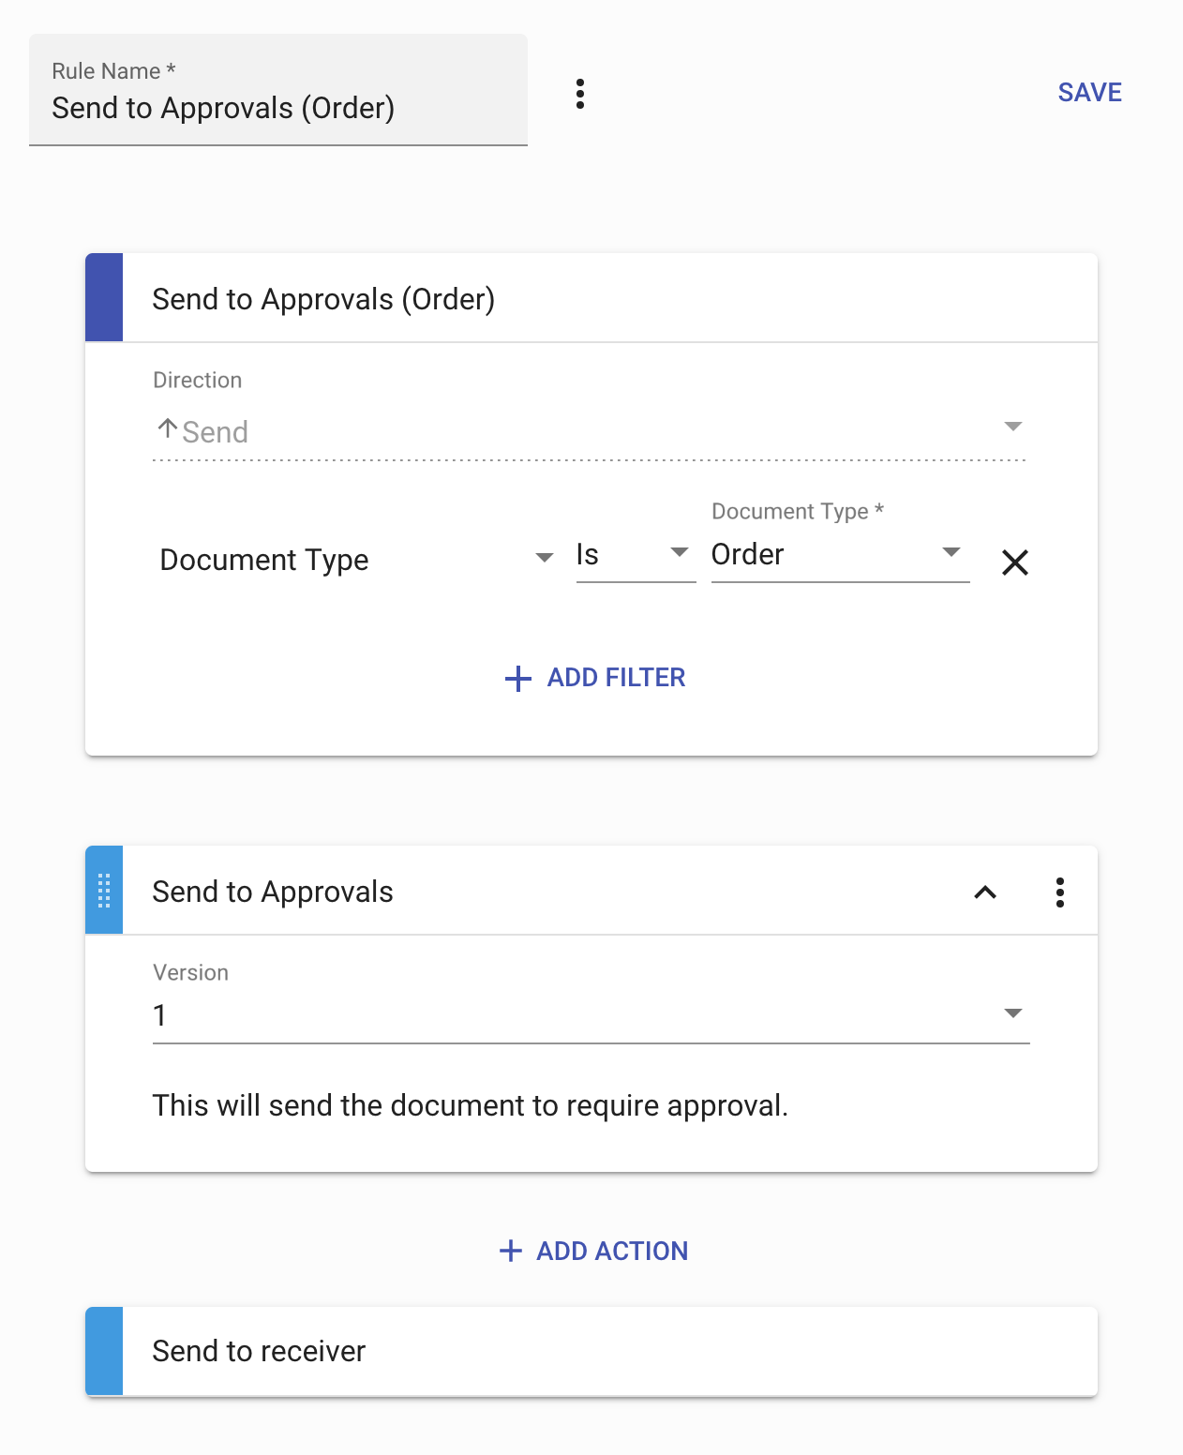The height and width of the screenshot is (1455, 1183).
Task: Grab the drag handle on Send to Approvals
Action: click(x=104, y=890)
